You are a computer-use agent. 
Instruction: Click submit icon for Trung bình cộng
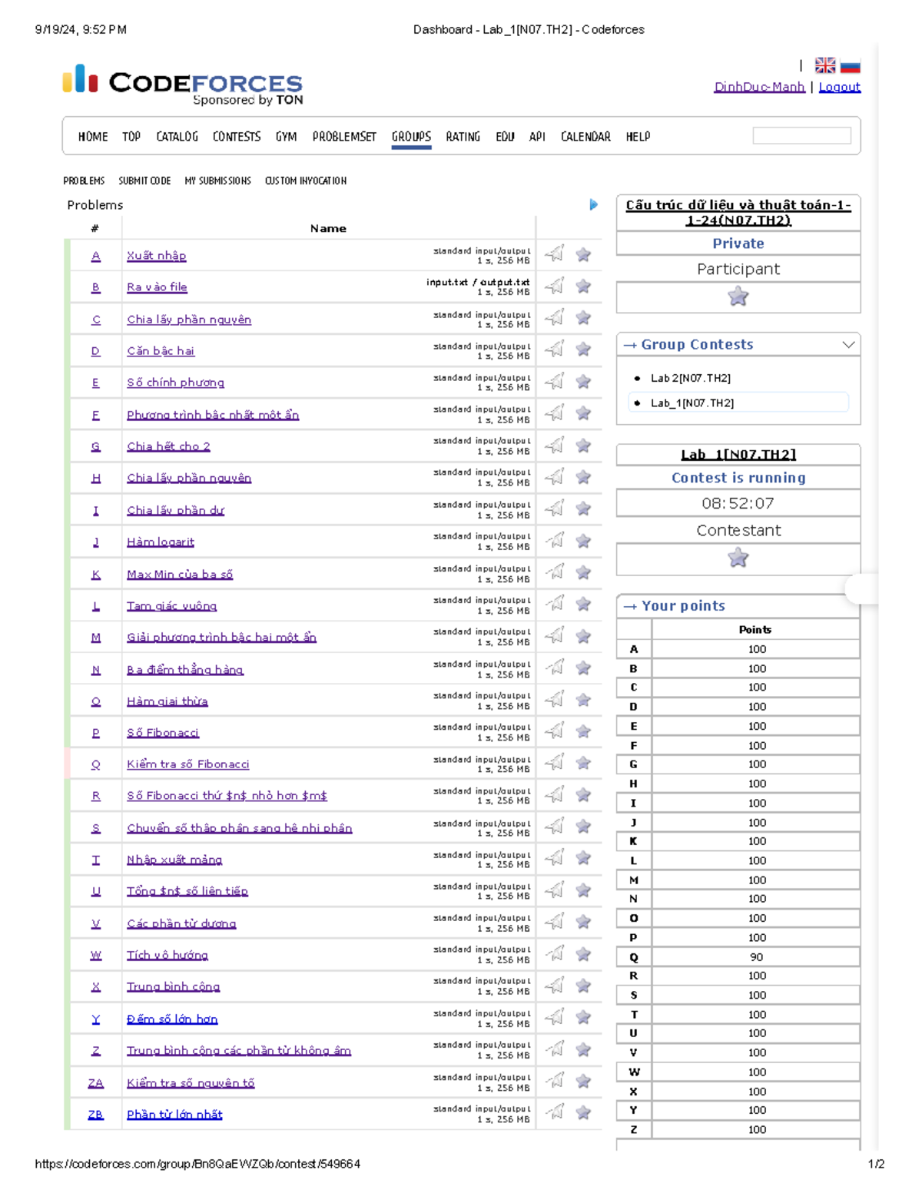(554, 986)
